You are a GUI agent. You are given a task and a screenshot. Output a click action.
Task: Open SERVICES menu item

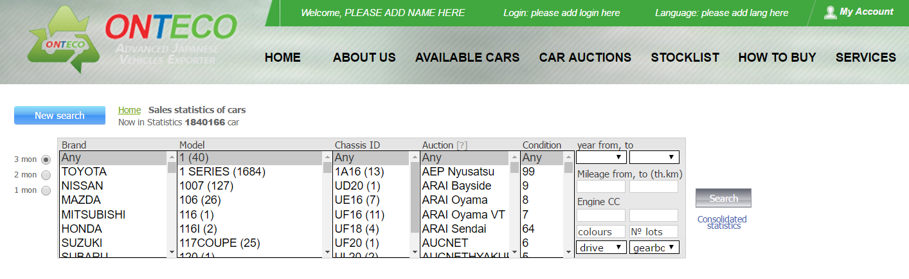coord(866,57)
